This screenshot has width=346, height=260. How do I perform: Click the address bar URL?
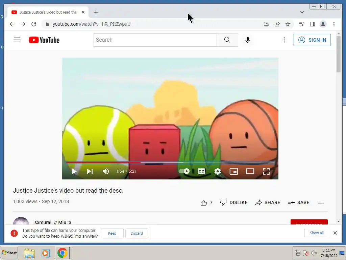[x=92, y=24]
